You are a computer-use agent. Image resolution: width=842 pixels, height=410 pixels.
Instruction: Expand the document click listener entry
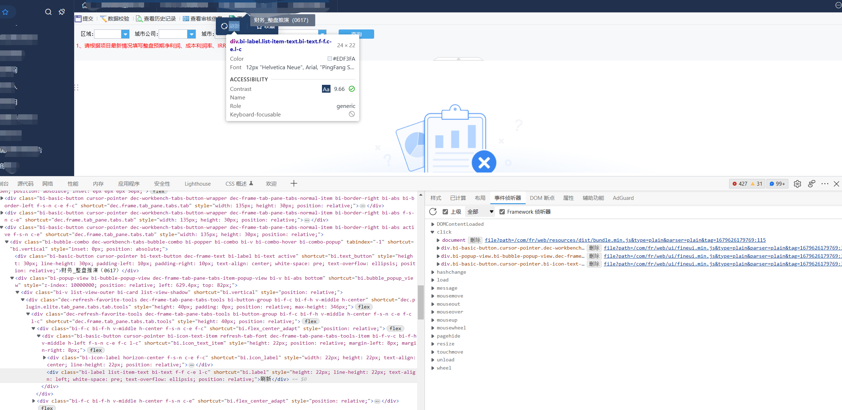pos(438,240)
